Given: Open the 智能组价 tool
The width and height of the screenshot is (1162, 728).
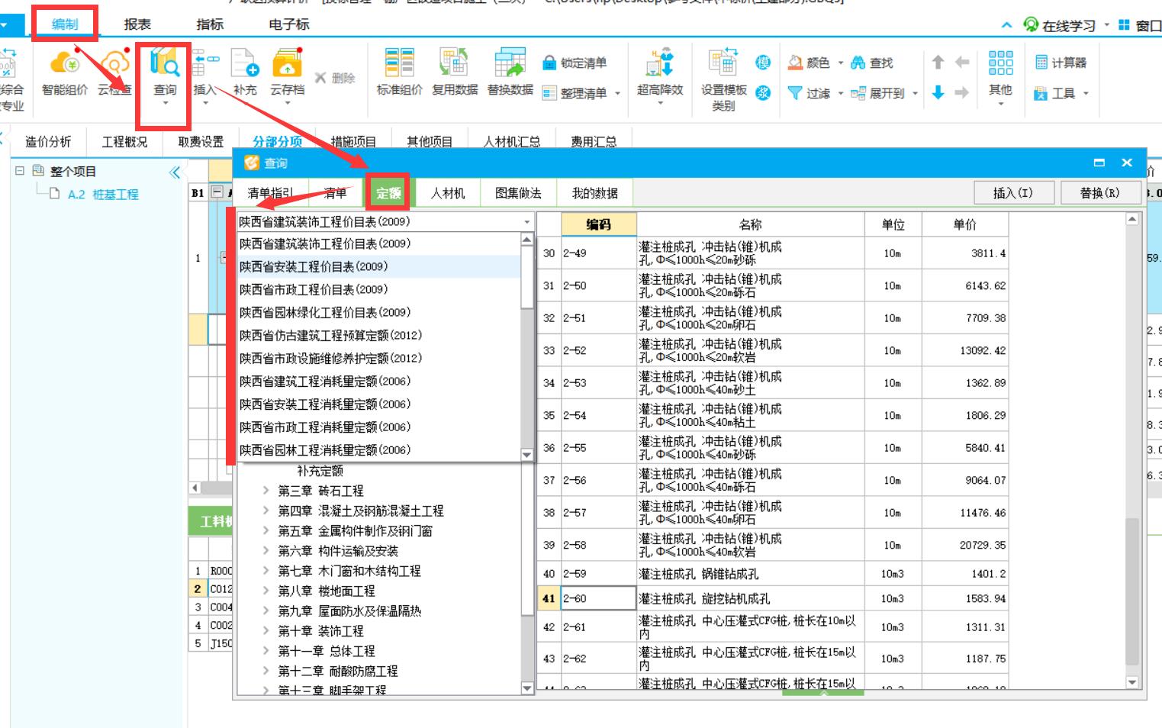Looking at the screenshot, I should click(65, 73).
